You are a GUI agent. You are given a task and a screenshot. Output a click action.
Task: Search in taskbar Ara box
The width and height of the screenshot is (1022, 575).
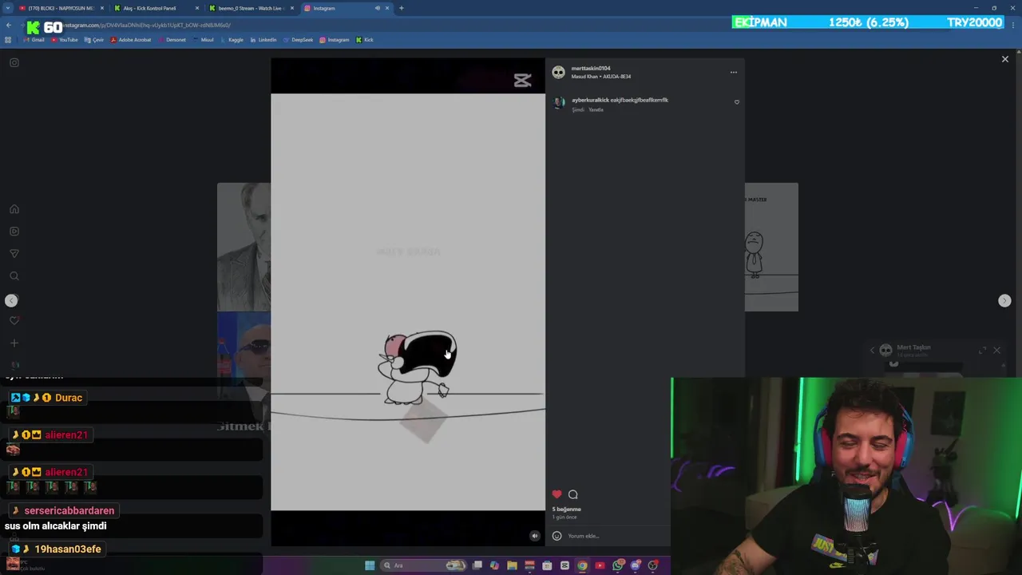(423, 565)
